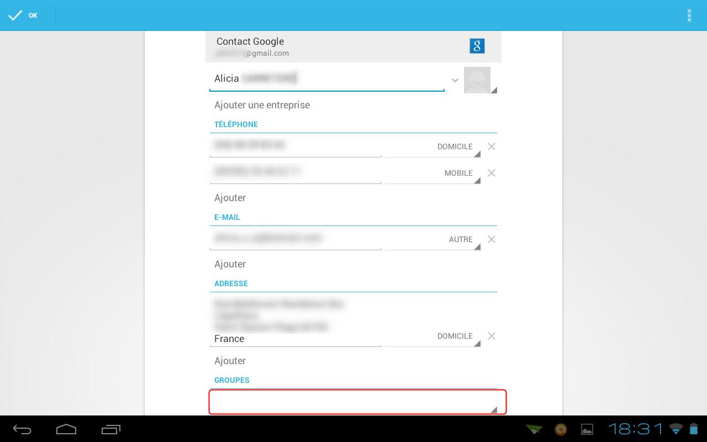Viewport: 707px width, 442px height.
Task: Tap the orange circular notification icon
Action: [x=561, y=429]
